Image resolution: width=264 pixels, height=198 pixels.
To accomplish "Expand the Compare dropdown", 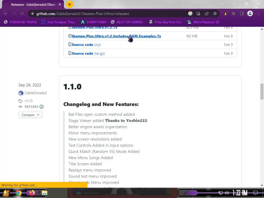I will [30, 115].
